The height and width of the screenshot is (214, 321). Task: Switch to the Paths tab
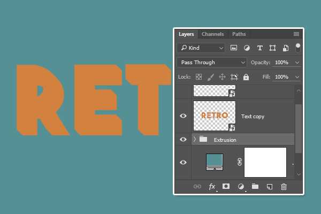(x=239, y=34)
